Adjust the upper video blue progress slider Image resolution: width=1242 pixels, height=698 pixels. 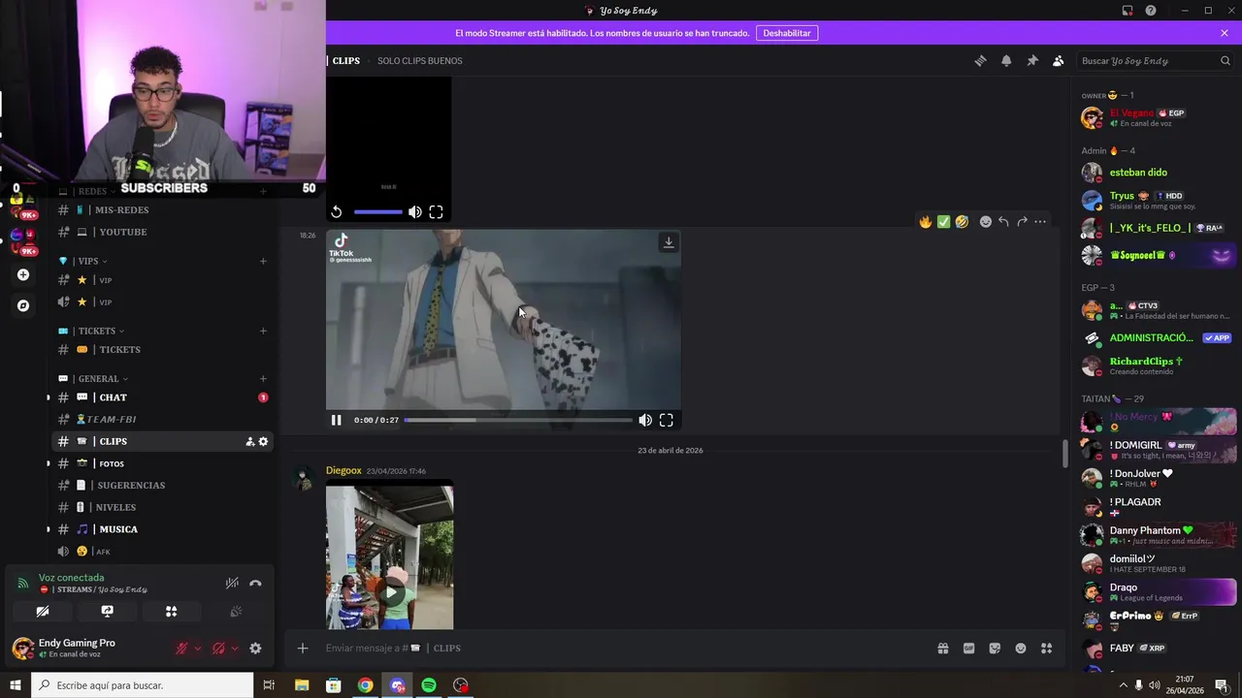point(377,212)
